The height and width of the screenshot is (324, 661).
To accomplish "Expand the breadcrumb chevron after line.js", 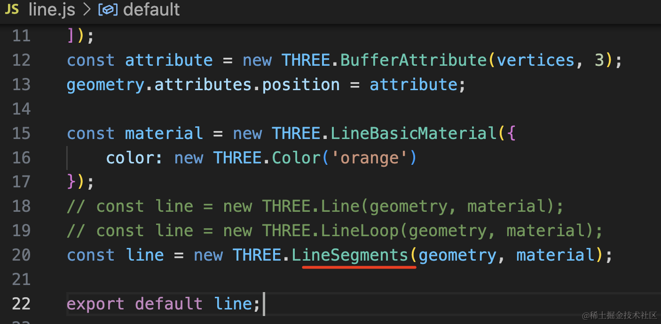I will tap(86, 10).
